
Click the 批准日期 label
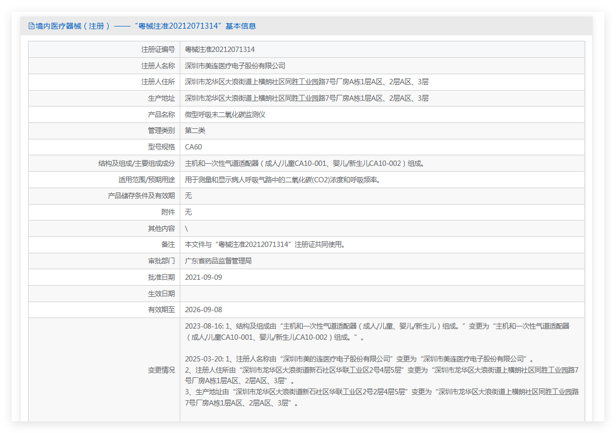pos(161,277)
